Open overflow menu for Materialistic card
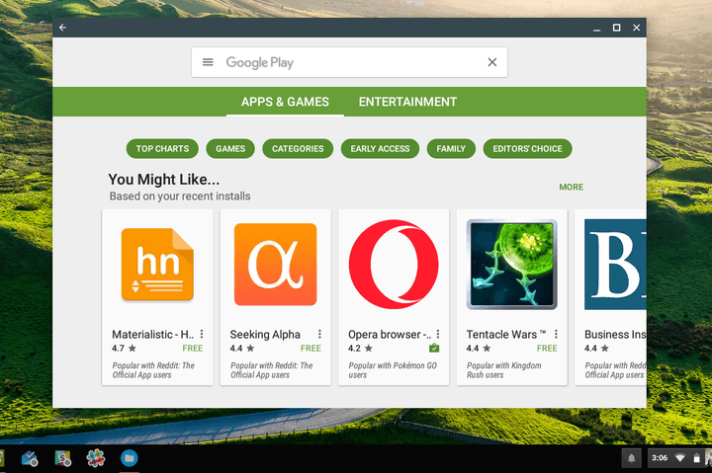Image resolution: width=712 pixels, height=473 pixels. (202, 334)
